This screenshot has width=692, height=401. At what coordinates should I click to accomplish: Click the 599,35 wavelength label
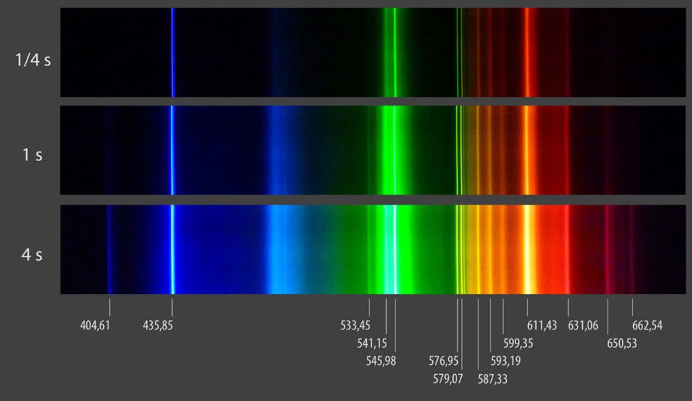point(518,344)
